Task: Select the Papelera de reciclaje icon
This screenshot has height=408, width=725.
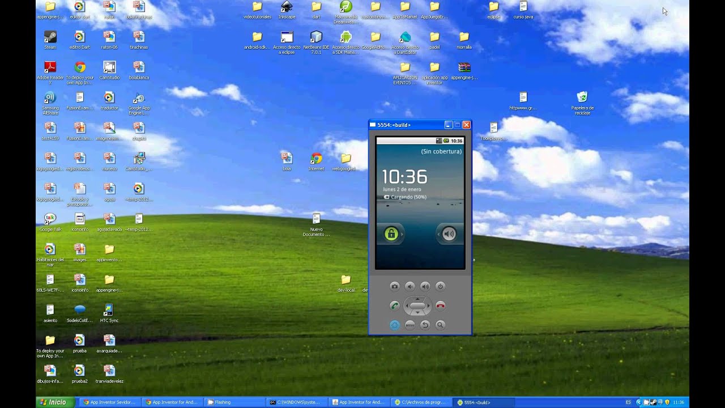Action: click(582, 103)
